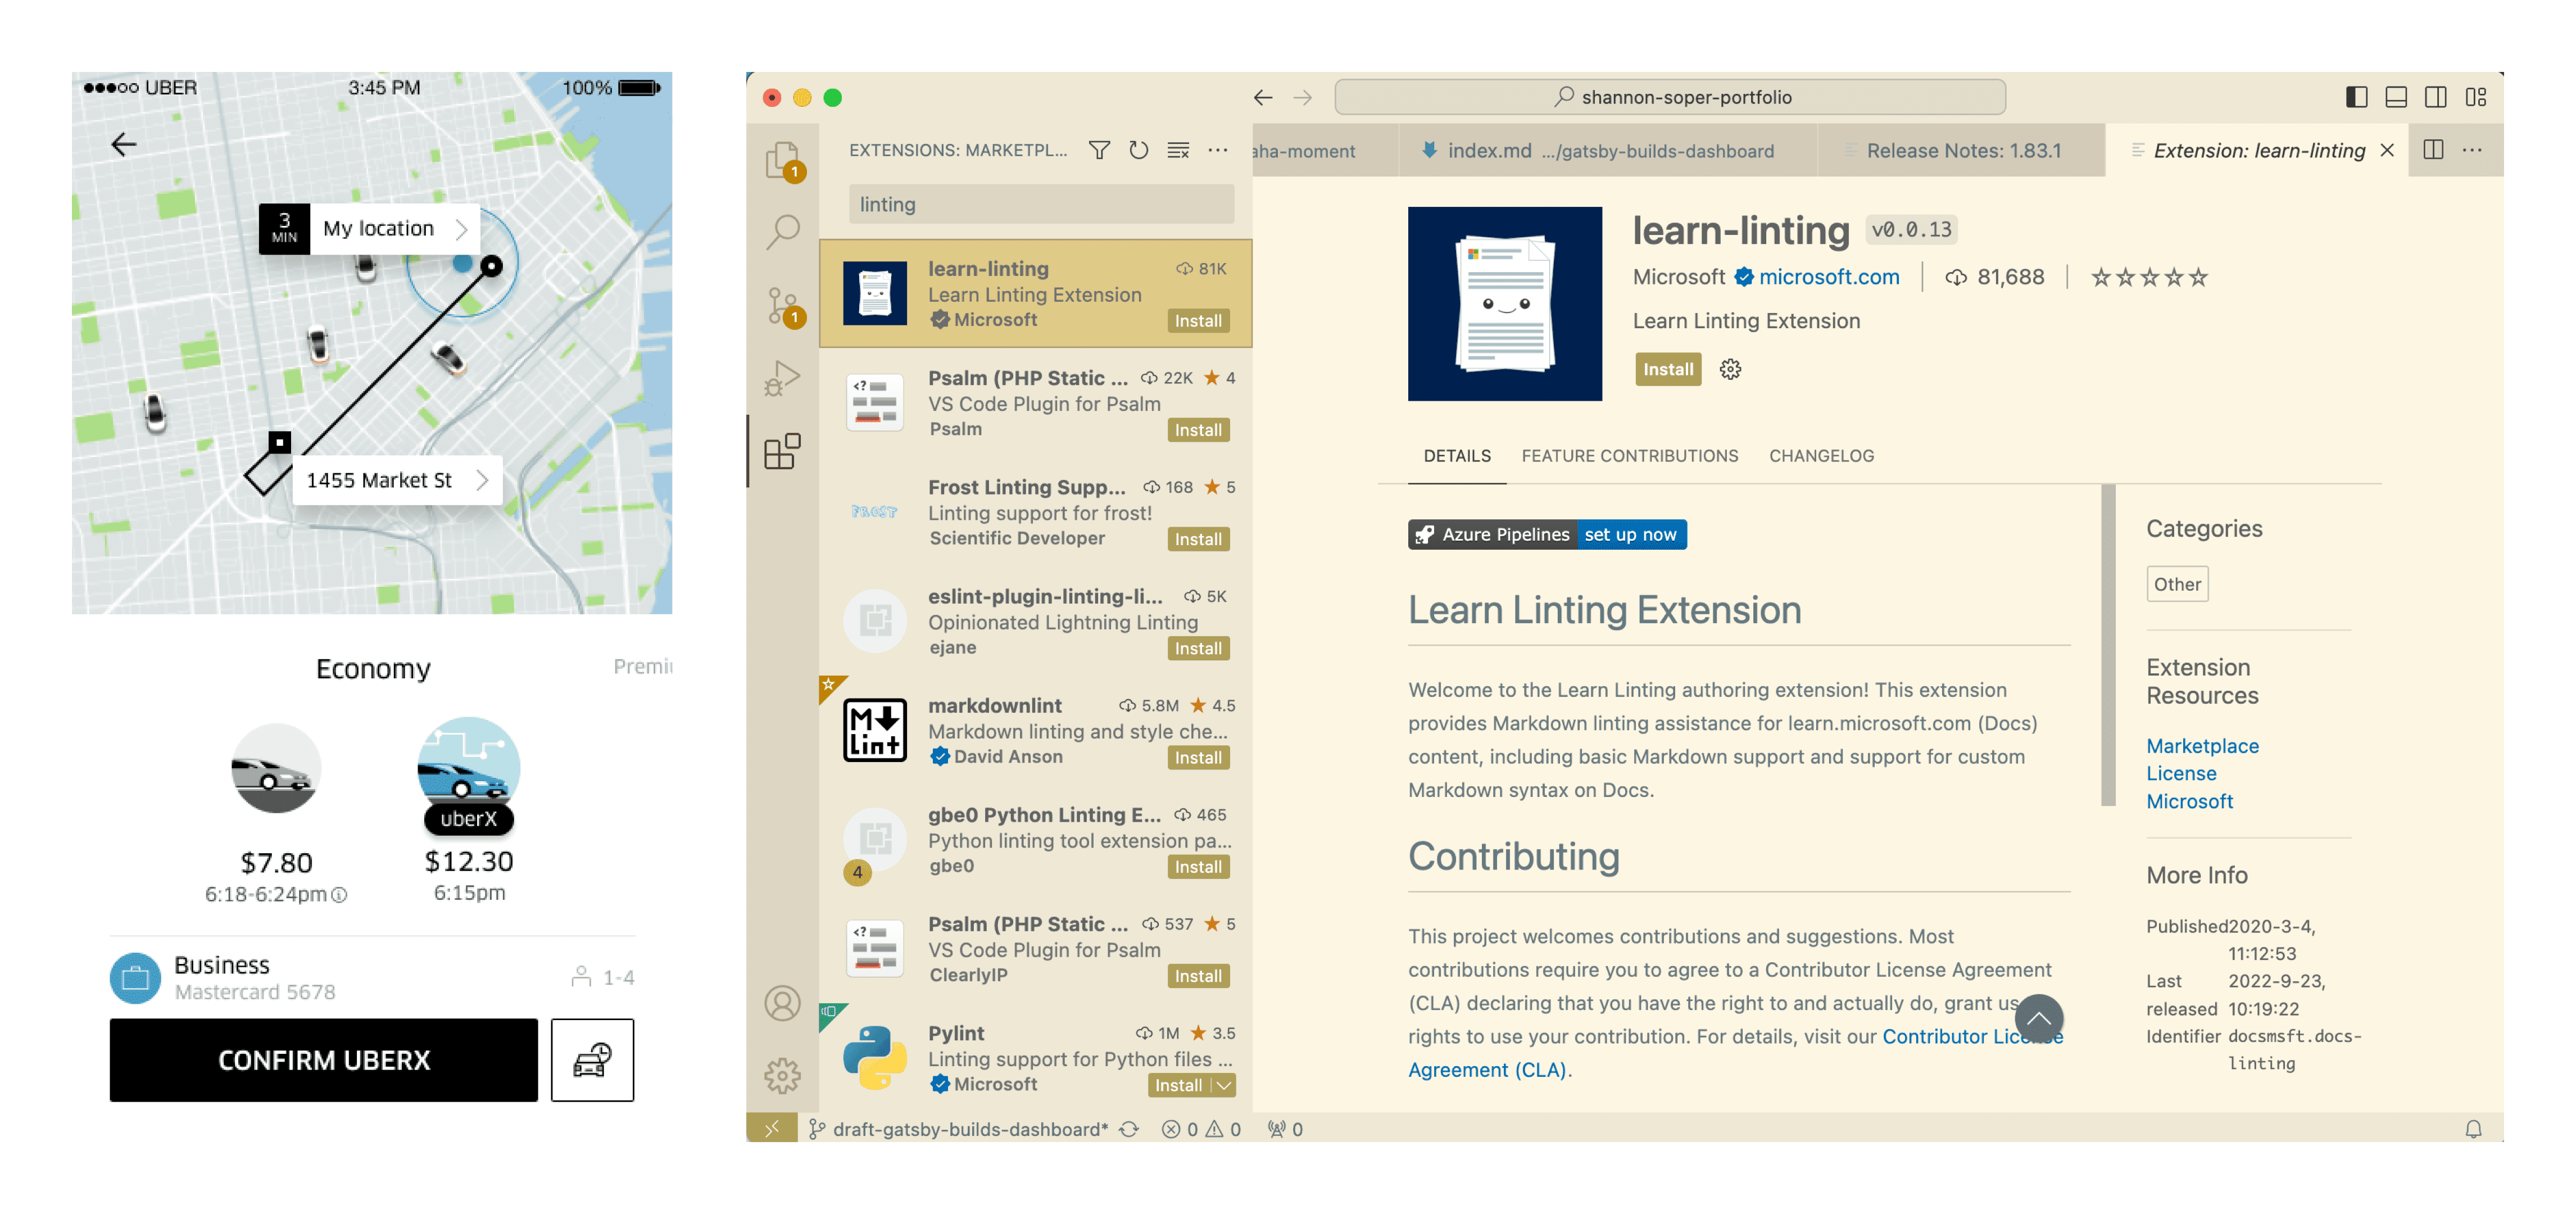Image resolution: width=2576 pixels, height=1214 pixels.
Task: Navigate back in VS Code title bar
Action: point(1263,97)
